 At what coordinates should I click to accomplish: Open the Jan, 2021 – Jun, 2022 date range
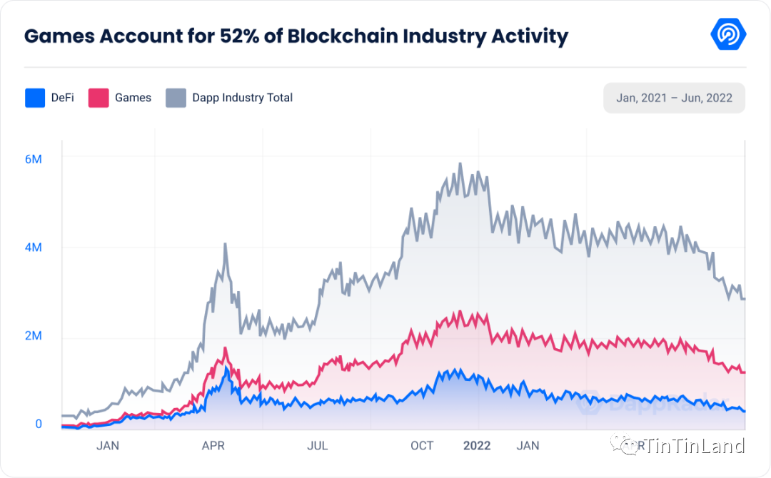(x=674, y=98)
